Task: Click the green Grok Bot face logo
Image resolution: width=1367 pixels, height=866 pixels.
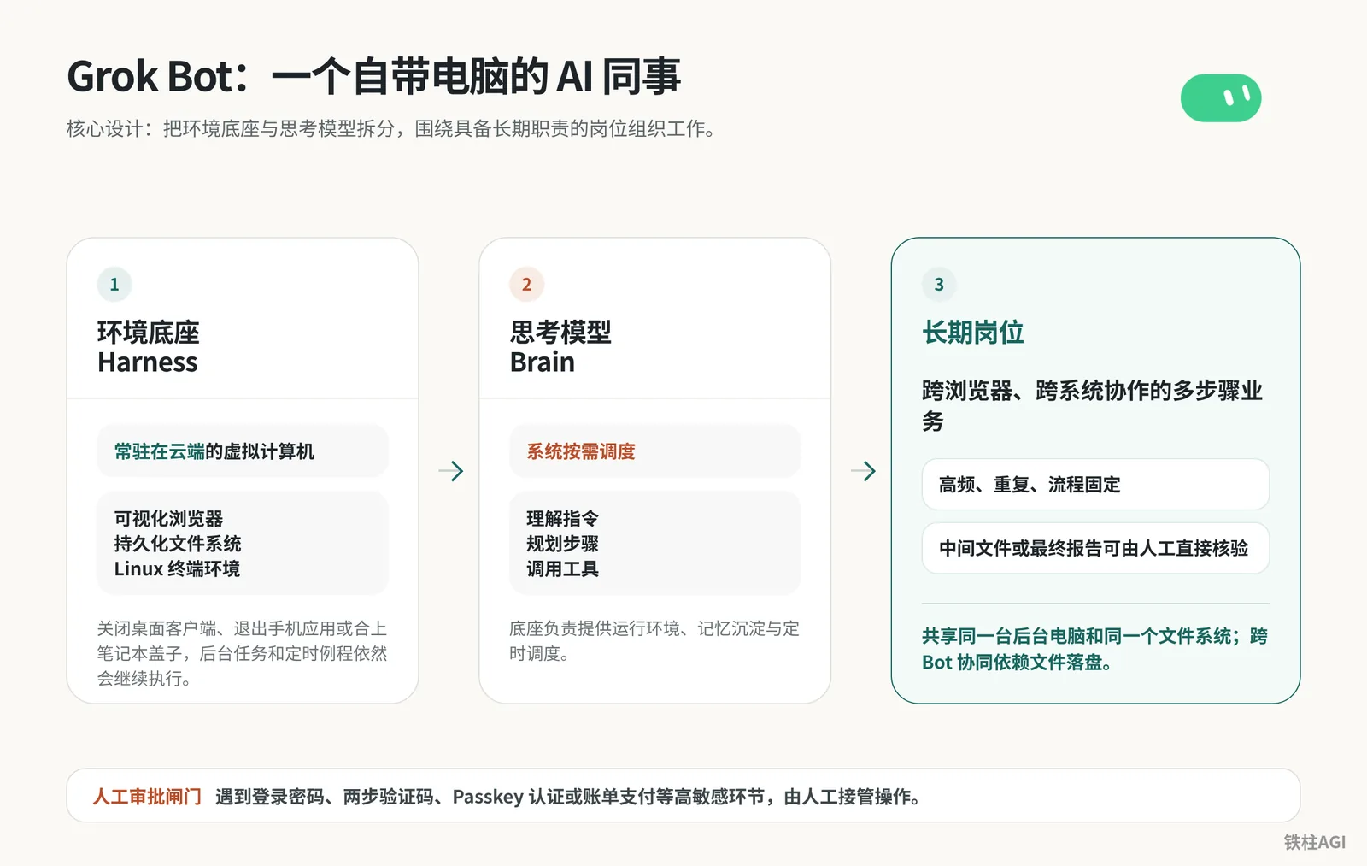Action: [1221, 98]
